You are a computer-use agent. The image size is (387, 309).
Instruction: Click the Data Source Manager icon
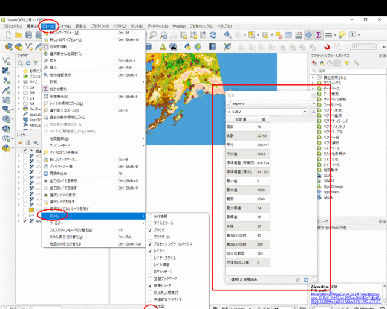9,46
